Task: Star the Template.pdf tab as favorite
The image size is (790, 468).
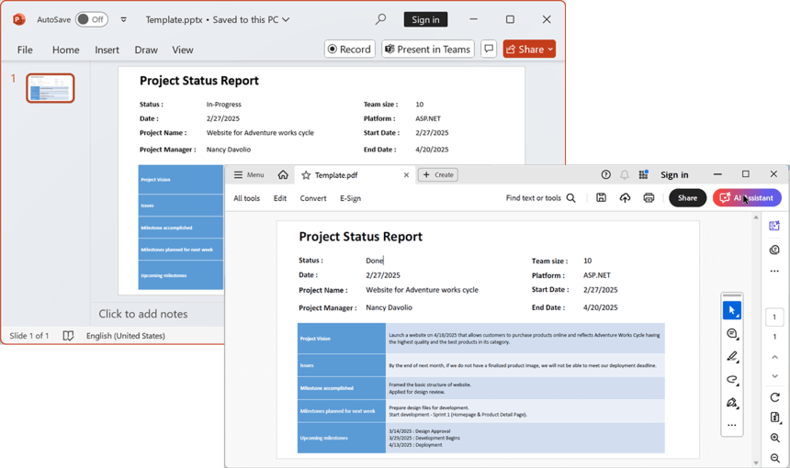Action: tap(306, 174)
